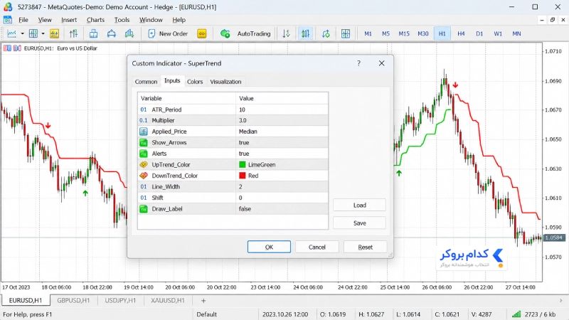Switch to the Common tab
The height and width of the screenshot is (320, 569).
146,82
